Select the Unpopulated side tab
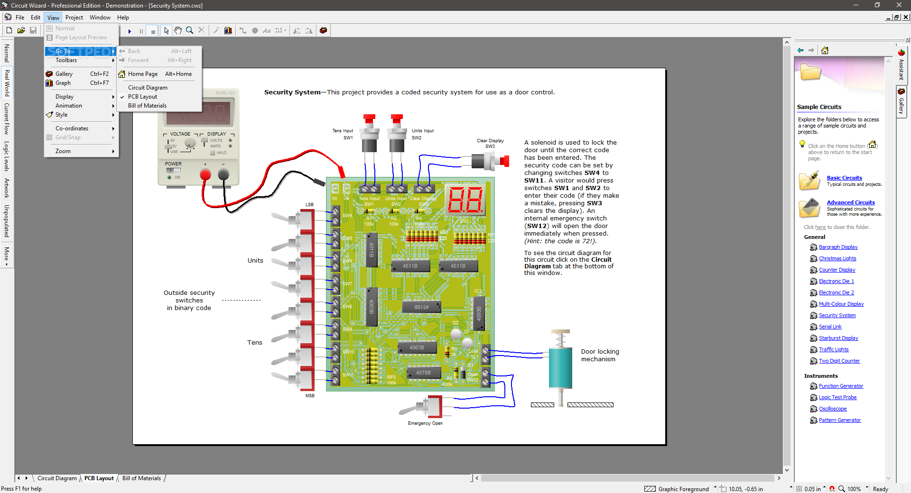Screen dimensions: 911x493 pos(7,221)
